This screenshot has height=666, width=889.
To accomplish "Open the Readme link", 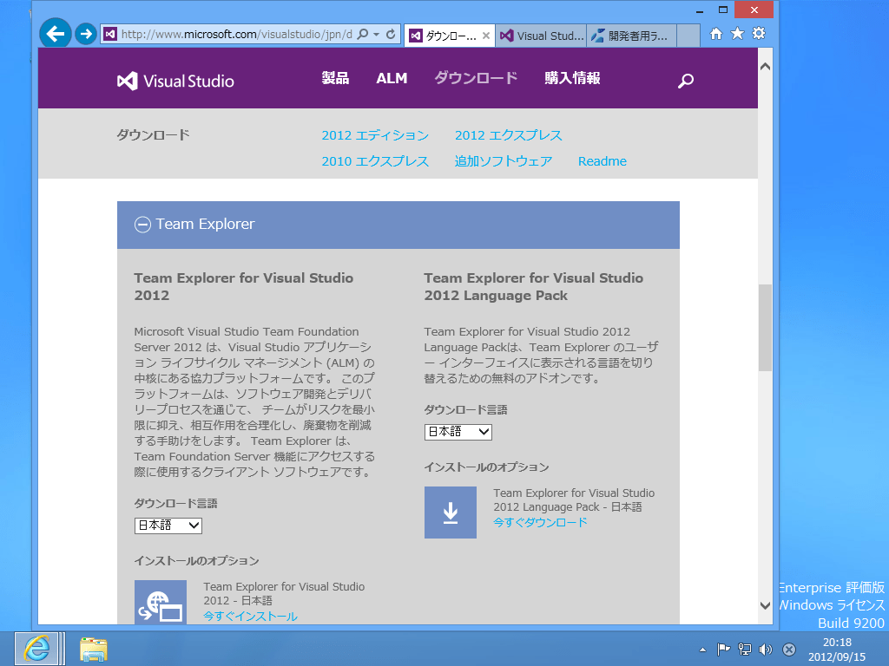I will tap(603, 161).
